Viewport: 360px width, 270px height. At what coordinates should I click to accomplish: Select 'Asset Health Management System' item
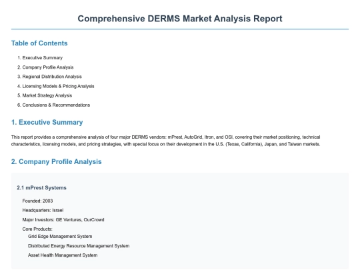click(63, 255)
